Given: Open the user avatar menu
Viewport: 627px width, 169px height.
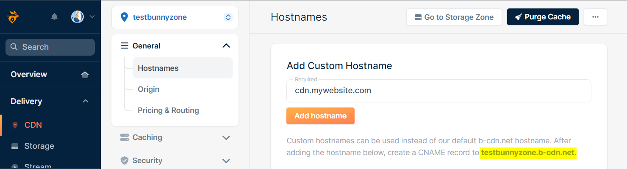Looking at the screenshot, I should pyautogui.click(x=78, y=17).
